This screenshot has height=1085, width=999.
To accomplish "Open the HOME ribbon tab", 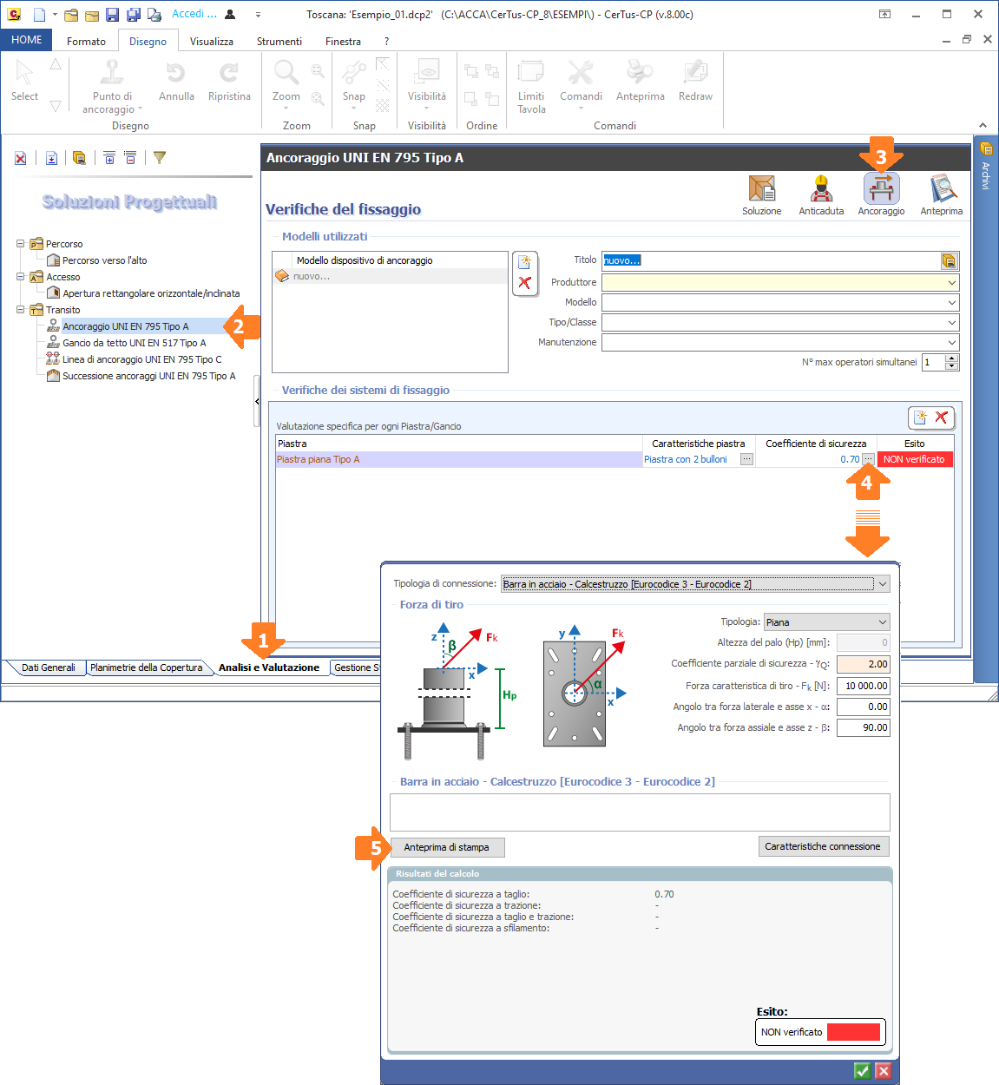I will click(27, 40).
